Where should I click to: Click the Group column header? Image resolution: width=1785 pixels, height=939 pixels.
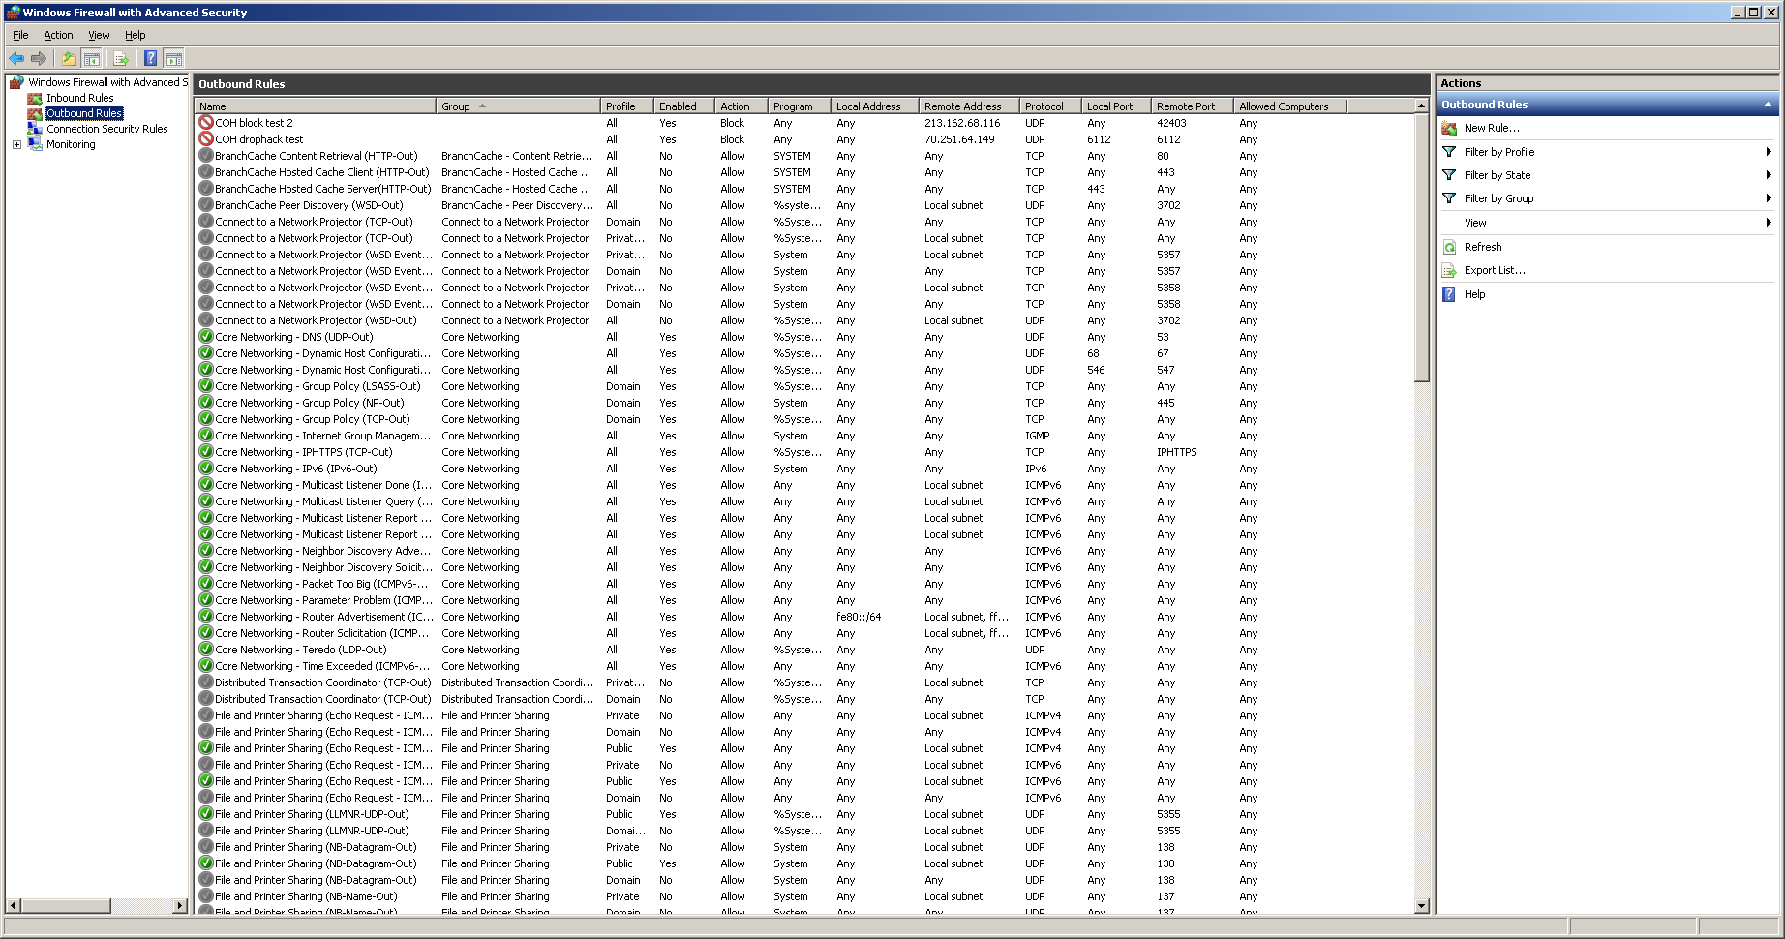coord(456,106)
